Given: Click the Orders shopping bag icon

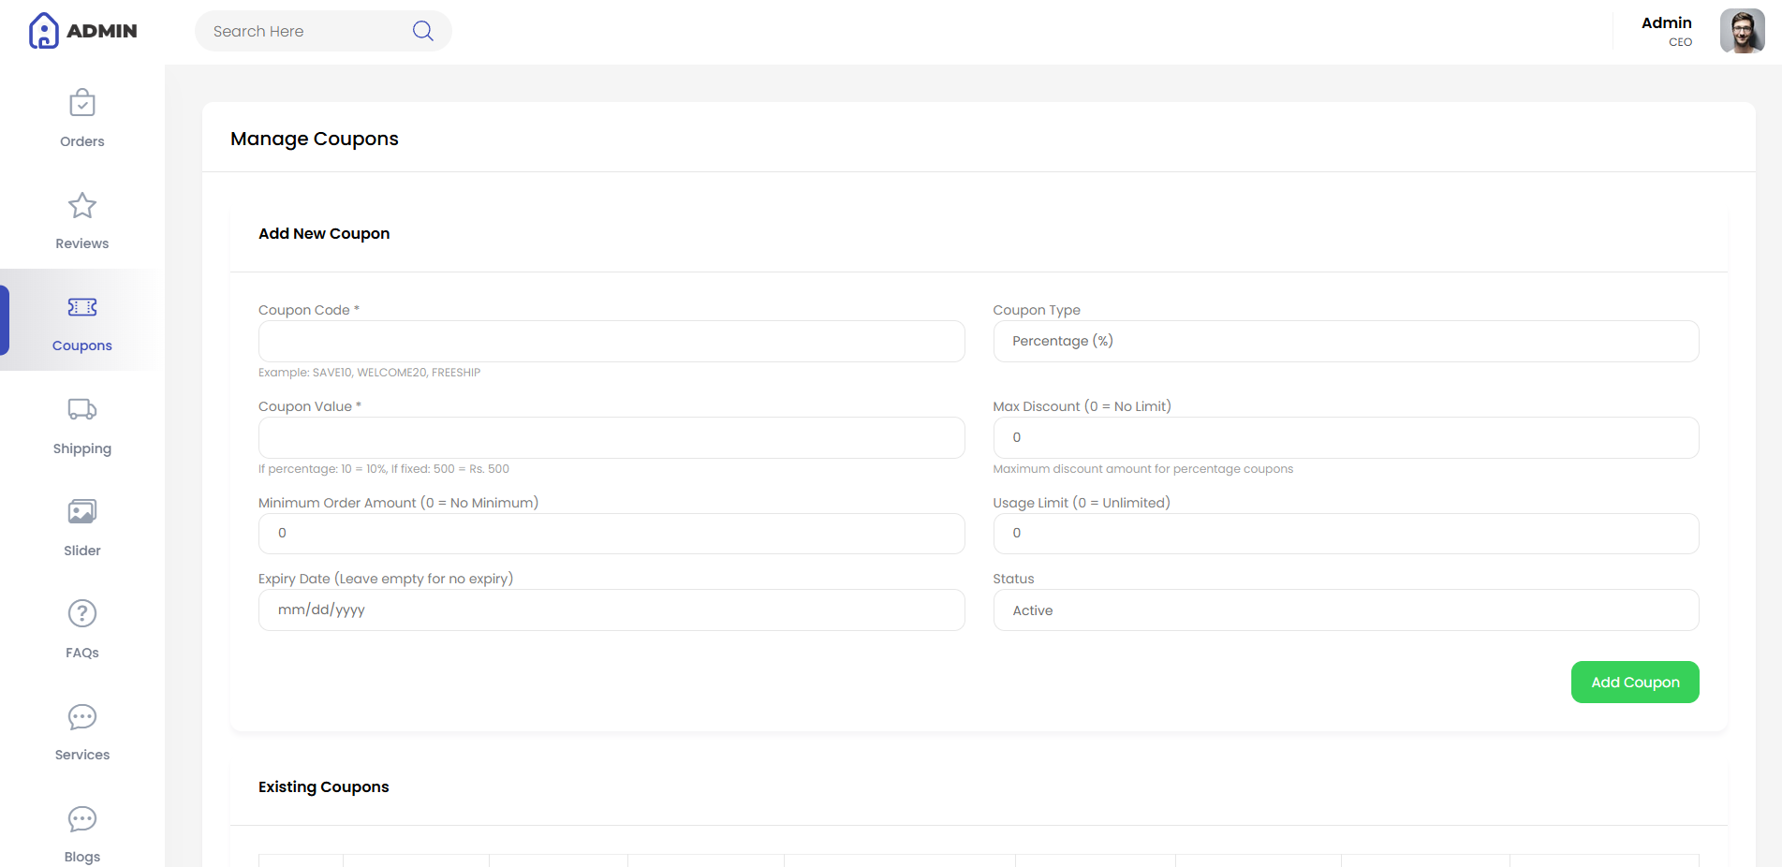Looking at the screenshot, I should (x=82, y=103).
